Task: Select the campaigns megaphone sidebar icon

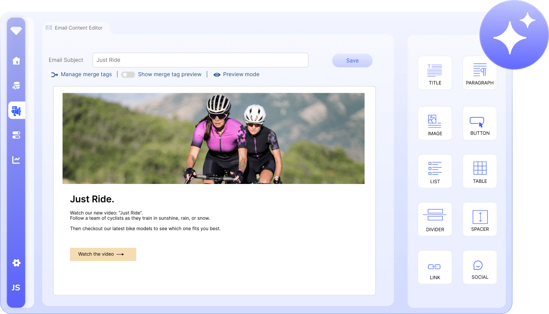Action: [x=17, y=110]
